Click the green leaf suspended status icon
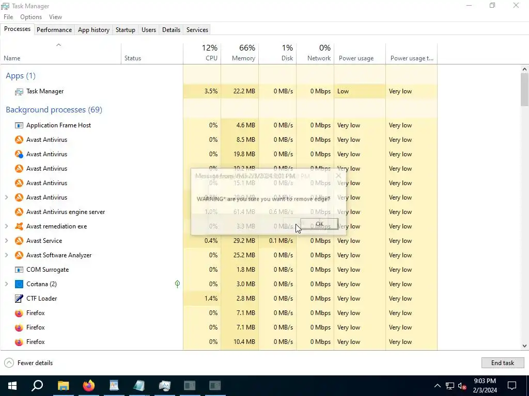This screenshot has height=396, width=529. click(178, 284)
